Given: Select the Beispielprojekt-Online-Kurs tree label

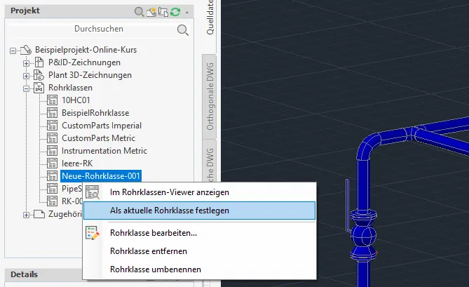Looking at the screenshot, I should (86, 50).
